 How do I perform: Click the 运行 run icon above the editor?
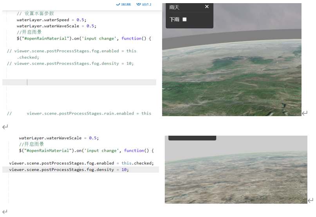tap(139, 4)
